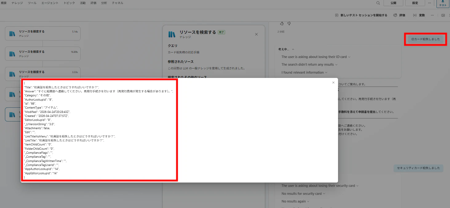
Task: Click the "_UIVersionString": "3.0" line
Action: click(39, 124)
